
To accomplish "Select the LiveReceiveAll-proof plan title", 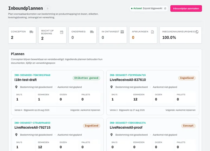I will point(126,127).
